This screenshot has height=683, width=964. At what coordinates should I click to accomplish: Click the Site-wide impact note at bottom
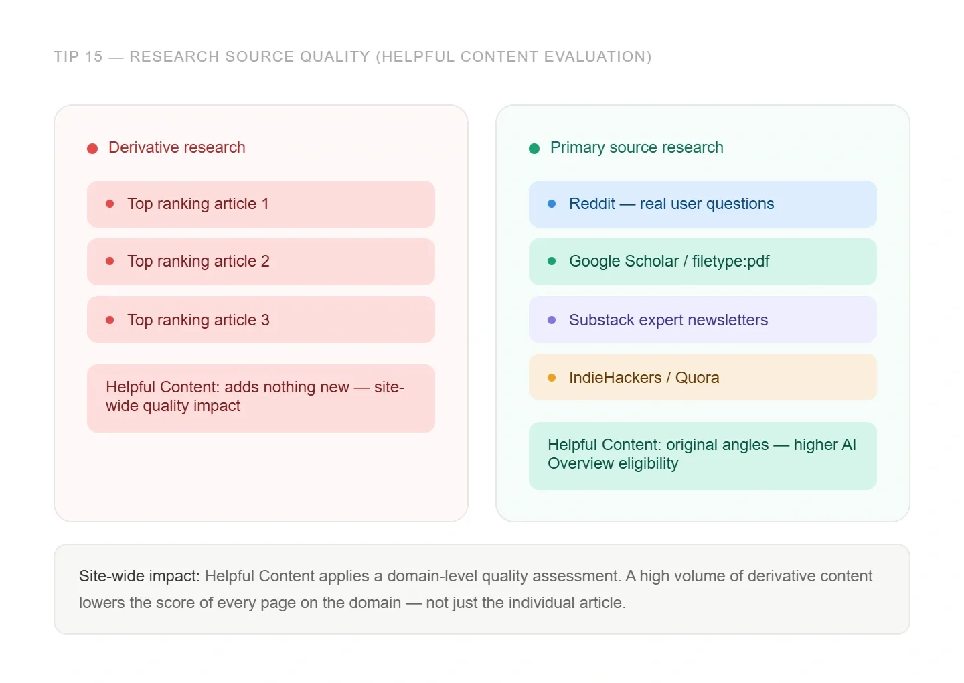(481, 589)
